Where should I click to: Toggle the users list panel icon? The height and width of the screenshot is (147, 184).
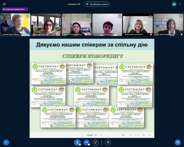pos(4,4)
